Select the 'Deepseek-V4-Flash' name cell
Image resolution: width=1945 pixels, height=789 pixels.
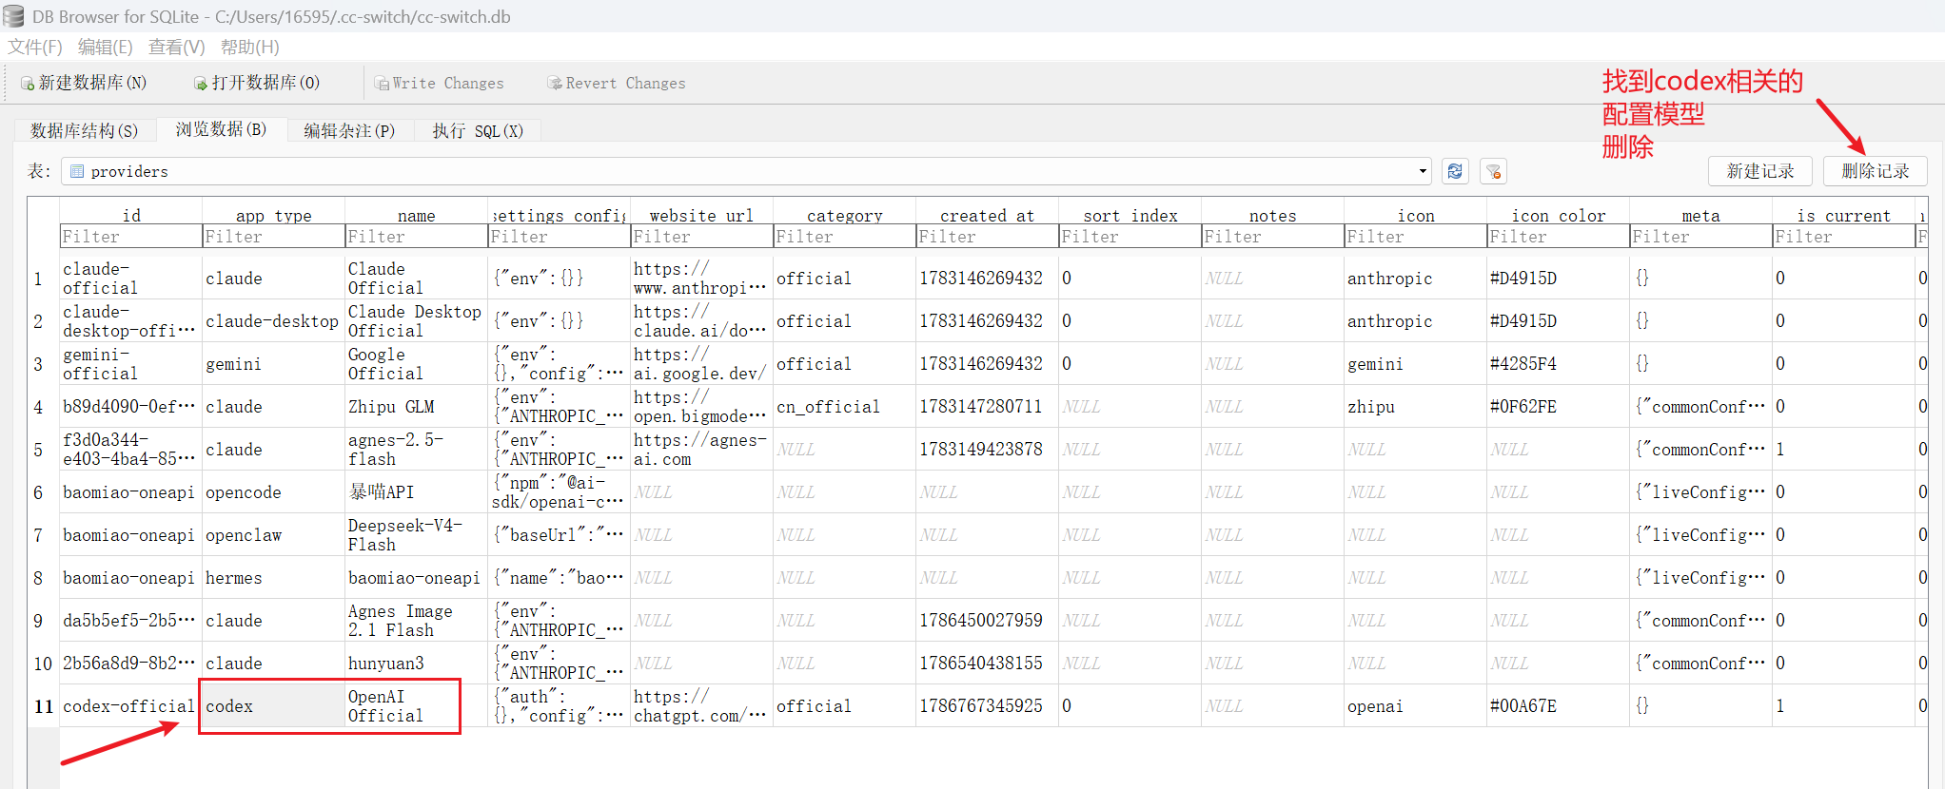tap(416, 535)
